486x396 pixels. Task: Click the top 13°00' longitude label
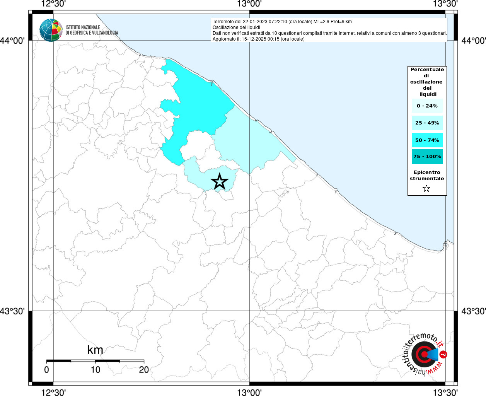(x=249, y=4)
